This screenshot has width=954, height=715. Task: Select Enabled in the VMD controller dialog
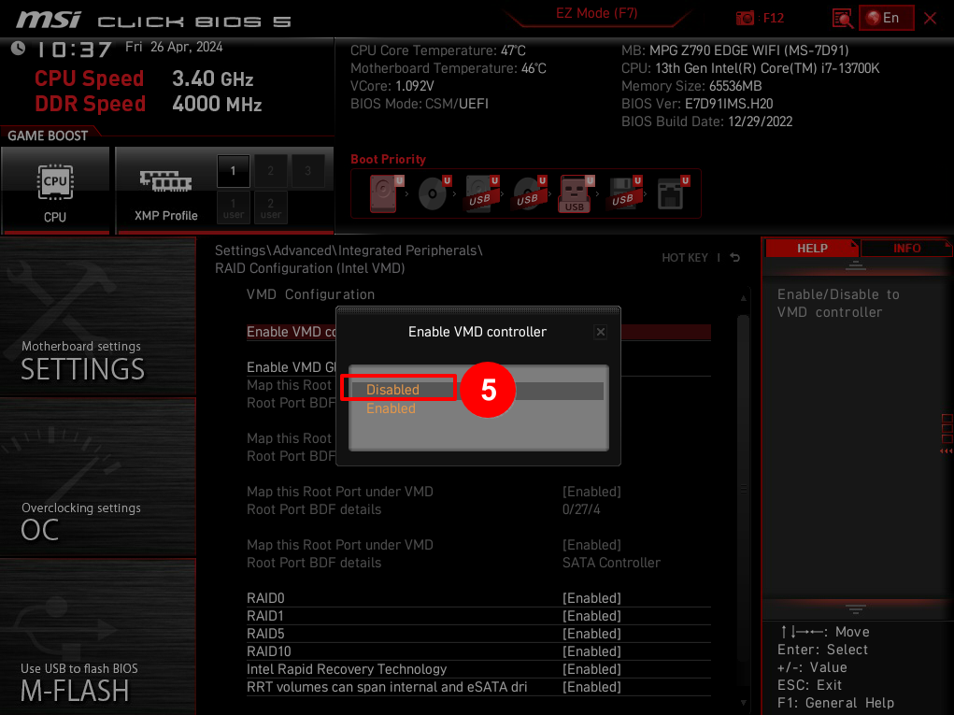pyautogui.click(x=391, y=408)
